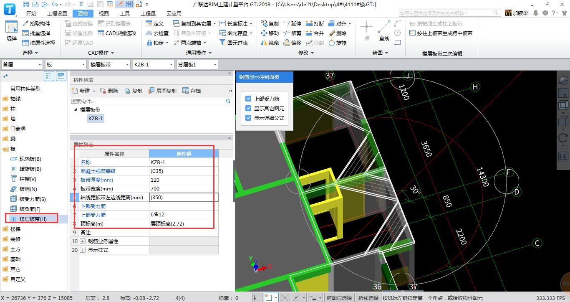This screenshot has height=302, width=570.
Task: Select the 延伸 extend tool
Action: [292, 23]
